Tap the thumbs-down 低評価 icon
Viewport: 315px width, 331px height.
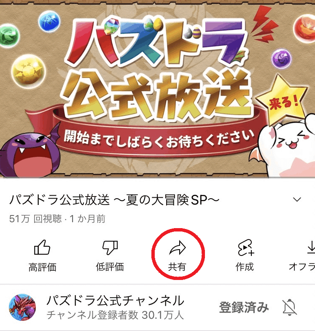click(110, 248)
